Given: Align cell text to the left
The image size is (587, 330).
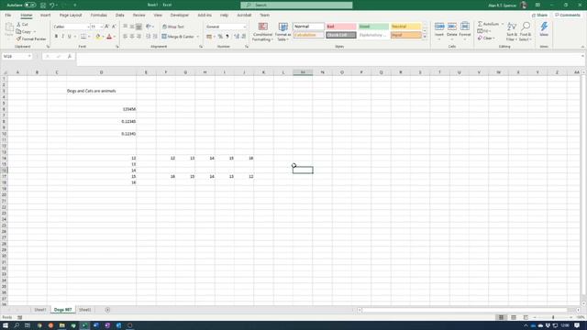Looking at the screenshot, I should [x=126, y=37].
